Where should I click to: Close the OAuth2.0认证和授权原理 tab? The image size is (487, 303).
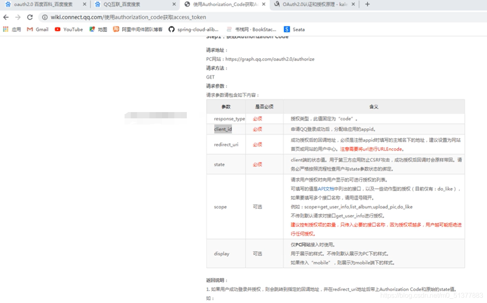(353, 4)
